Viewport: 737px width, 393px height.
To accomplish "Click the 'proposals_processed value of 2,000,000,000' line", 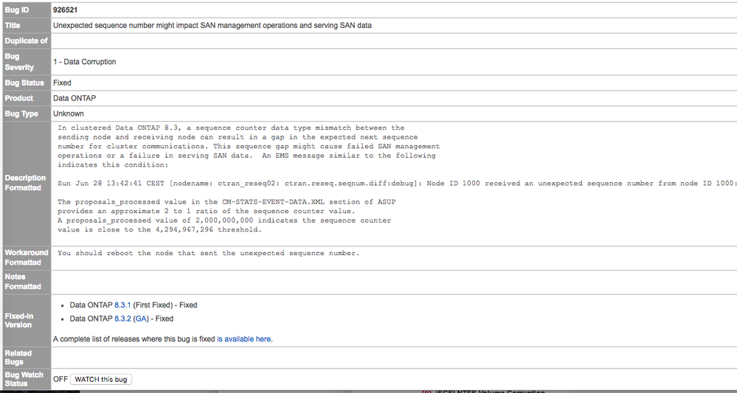I will point(224,220).
